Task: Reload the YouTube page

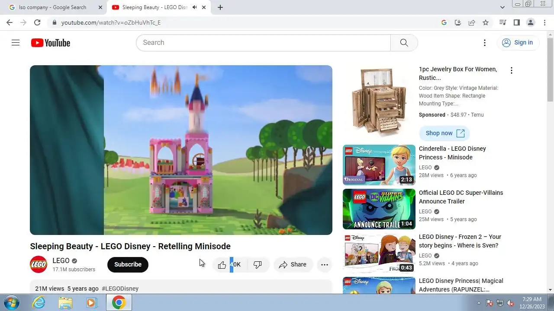Action: 37,22
